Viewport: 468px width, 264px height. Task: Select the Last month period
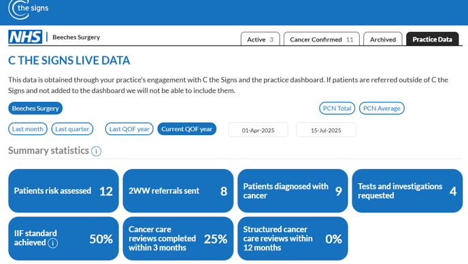click(28, 129)
